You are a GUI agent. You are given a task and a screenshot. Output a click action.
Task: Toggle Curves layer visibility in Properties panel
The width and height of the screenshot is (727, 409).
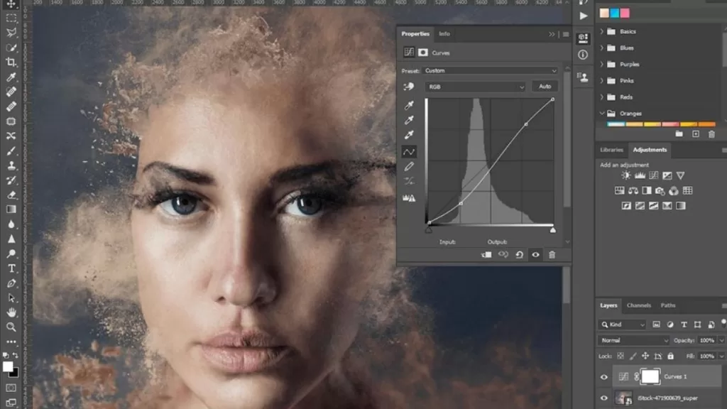point(535,255)
